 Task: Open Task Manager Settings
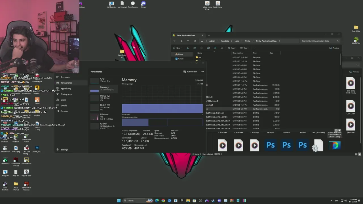64,150
